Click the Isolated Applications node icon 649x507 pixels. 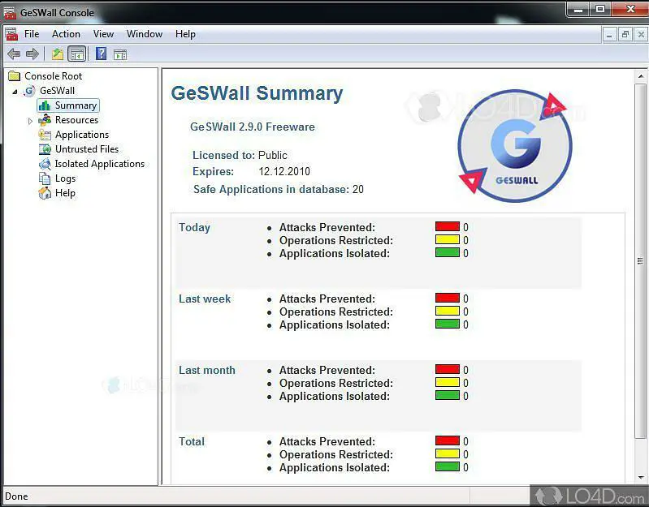coord(45,164)
